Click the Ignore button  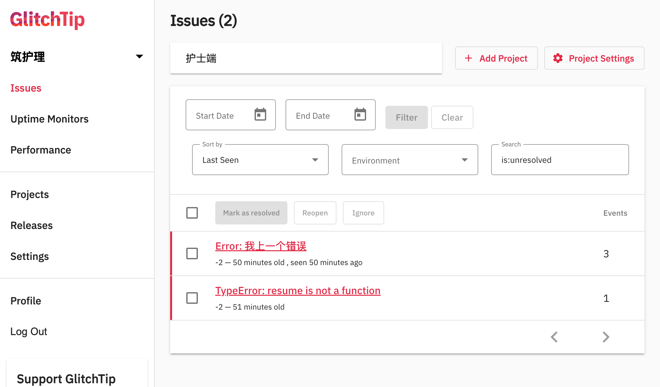pos(363,213)
